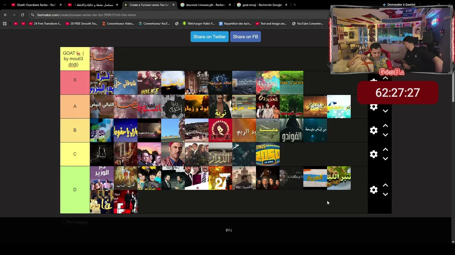This screenshot has width=455, height=255.
Task: Click the orange A tier label
Action: click(x=75, y=106)
